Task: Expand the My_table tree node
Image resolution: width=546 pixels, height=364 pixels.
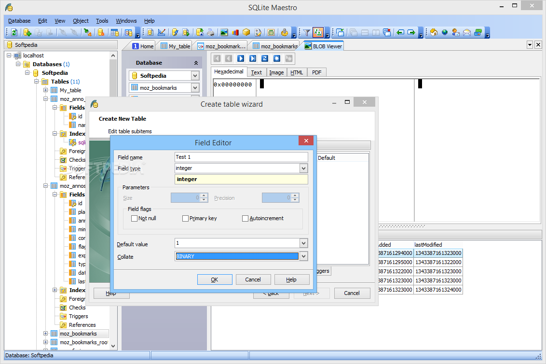Action: 45,90
